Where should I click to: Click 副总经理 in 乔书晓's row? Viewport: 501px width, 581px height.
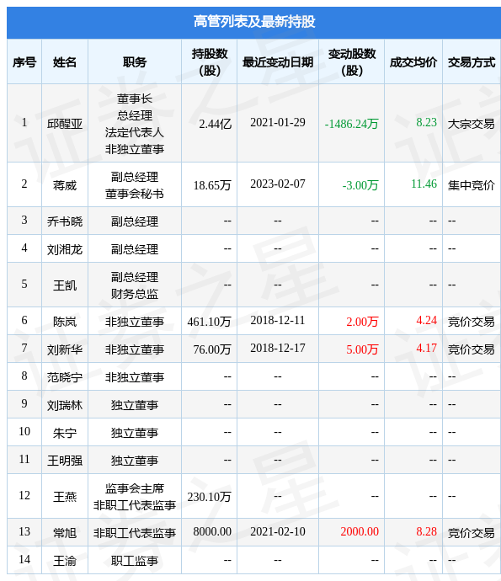(x=135, y=221)
